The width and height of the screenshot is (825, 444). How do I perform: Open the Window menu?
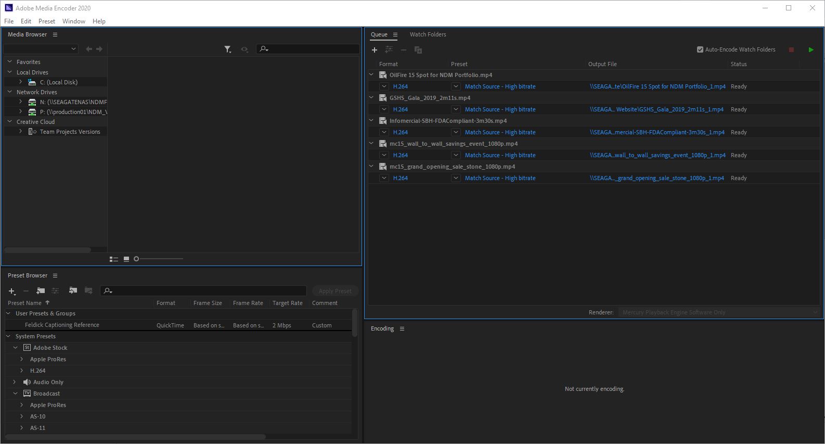coord(74,21)
